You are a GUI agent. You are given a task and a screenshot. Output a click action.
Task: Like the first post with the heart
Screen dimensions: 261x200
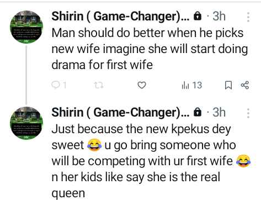[142, 85]
